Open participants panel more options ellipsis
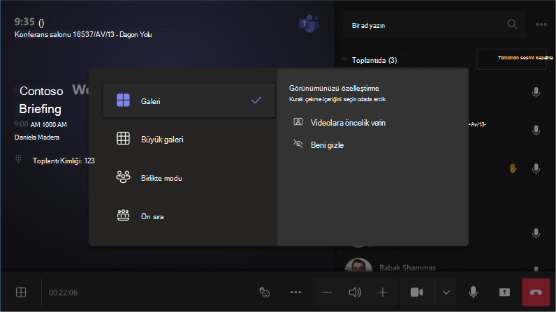This screenshot has height=312, width=556. pyautogui.click(x=541, y=24)
